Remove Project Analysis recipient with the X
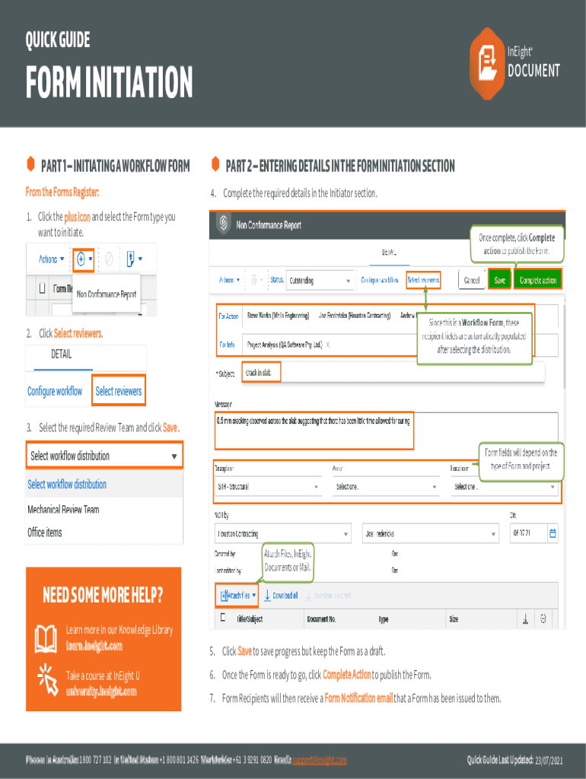The width and height of the screenshot is (586, 779). [x=327, y=345]
